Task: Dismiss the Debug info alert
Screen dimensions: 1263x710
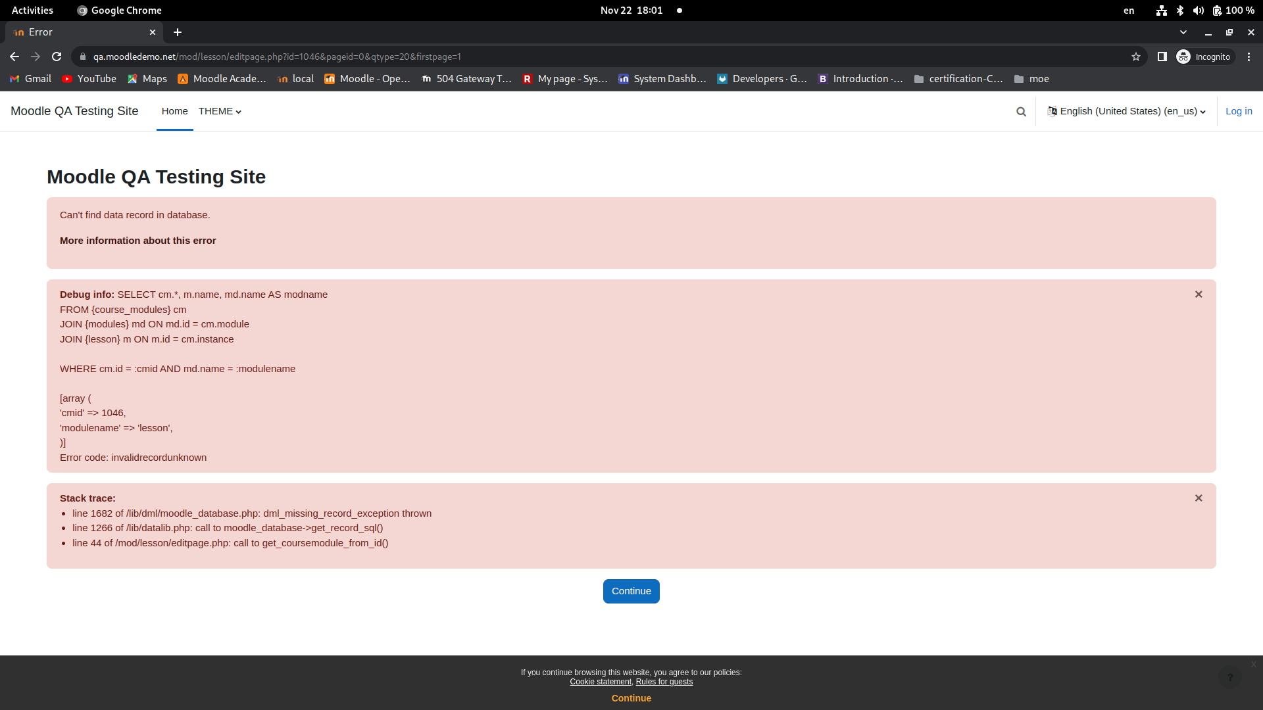Action: tap(1199, 295)
